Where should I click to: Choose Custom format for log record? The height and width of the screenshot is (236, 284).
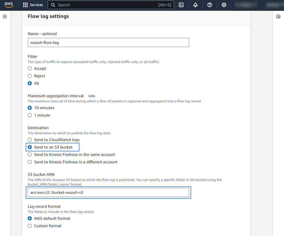30,226
